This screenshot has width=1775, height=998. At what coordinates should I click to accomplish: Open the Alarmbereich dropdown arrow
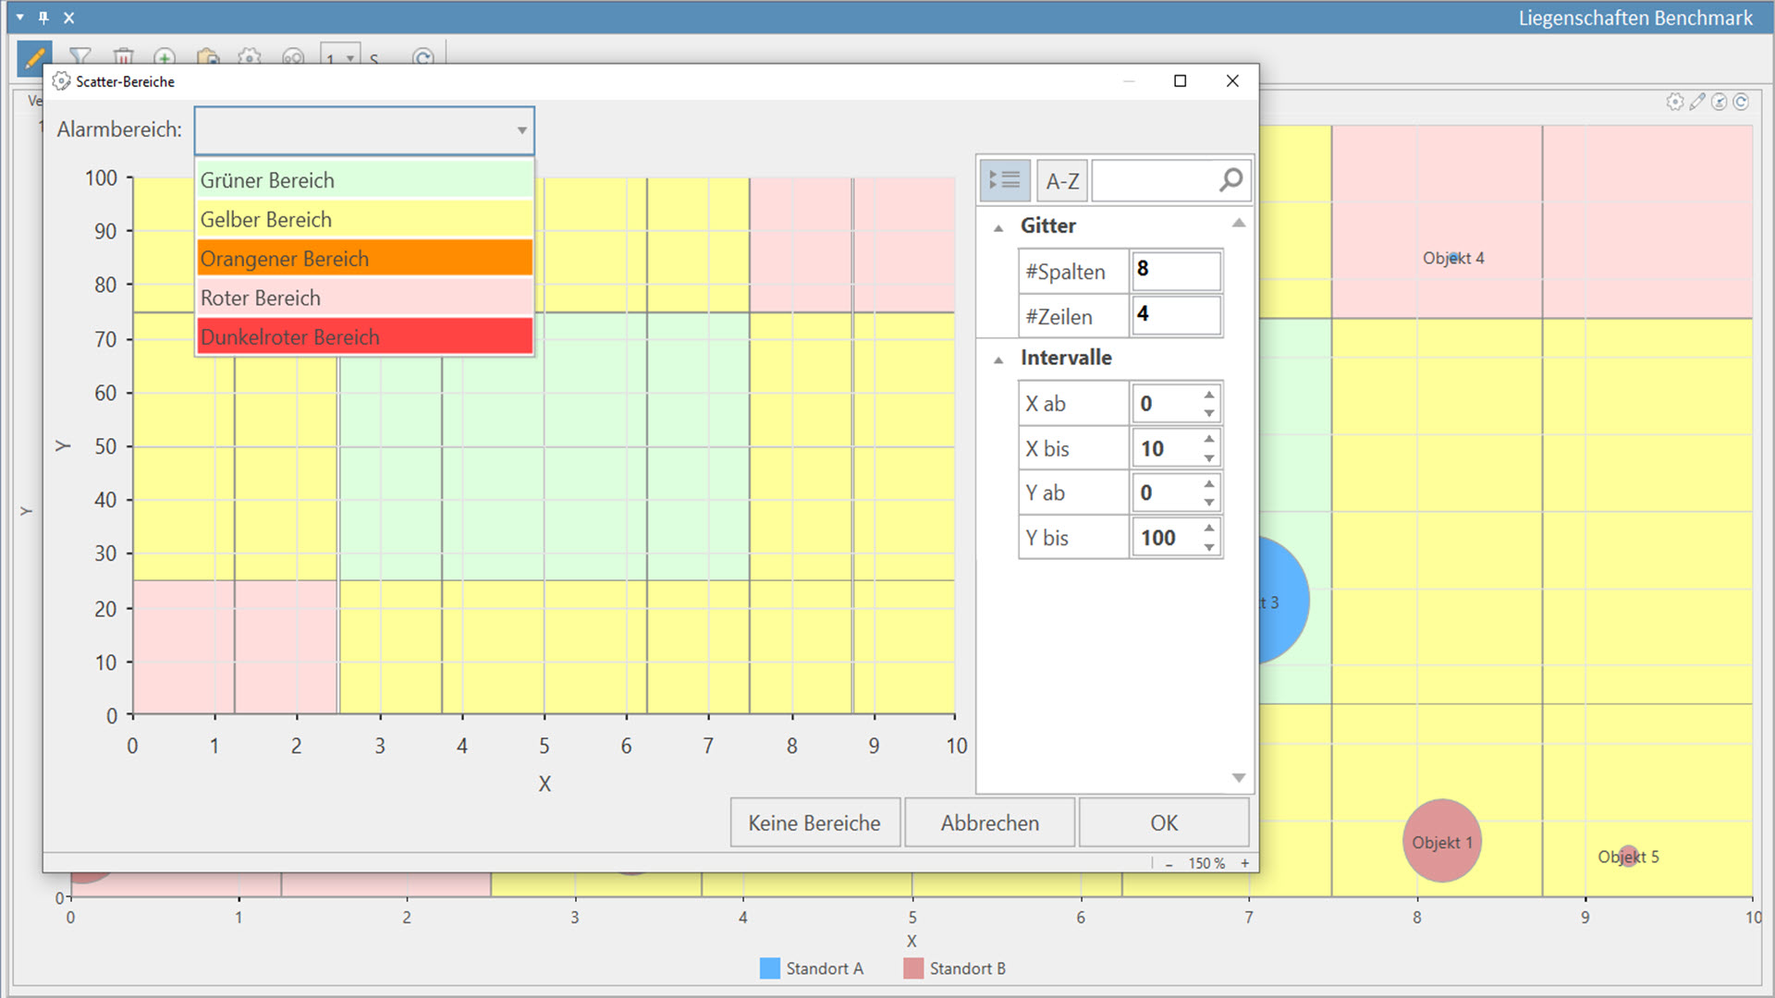(x=521, y=130)
